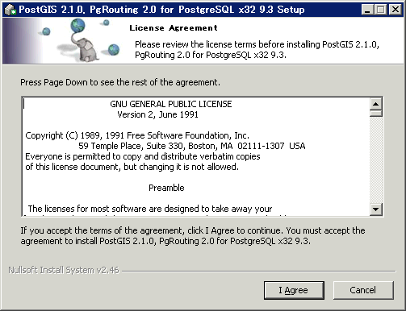Maximize the setup window

coord(381,10)
